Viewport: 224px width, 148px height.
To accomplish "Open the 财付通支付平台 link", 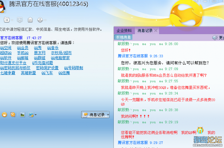I will click(x=13, y=63).
